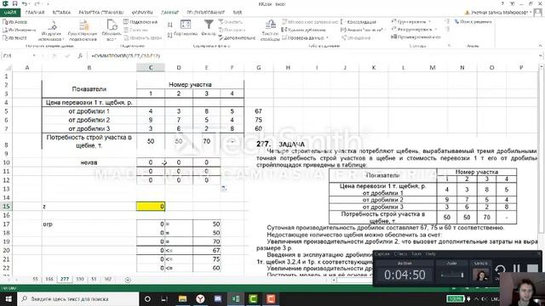
Task: Click the formula bar with СУММПРОИЗВ formula
Action: click(313, 56)
